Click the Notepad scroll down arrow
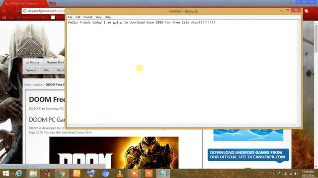This screenshot has width=318, height=178. click(x=299, y=122)
